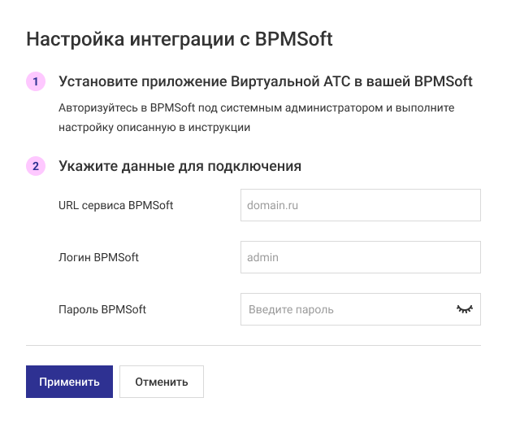Select the "Установите приложение Виртуальной АТС" heading
507x424 pixels.
tap(265, 82)
